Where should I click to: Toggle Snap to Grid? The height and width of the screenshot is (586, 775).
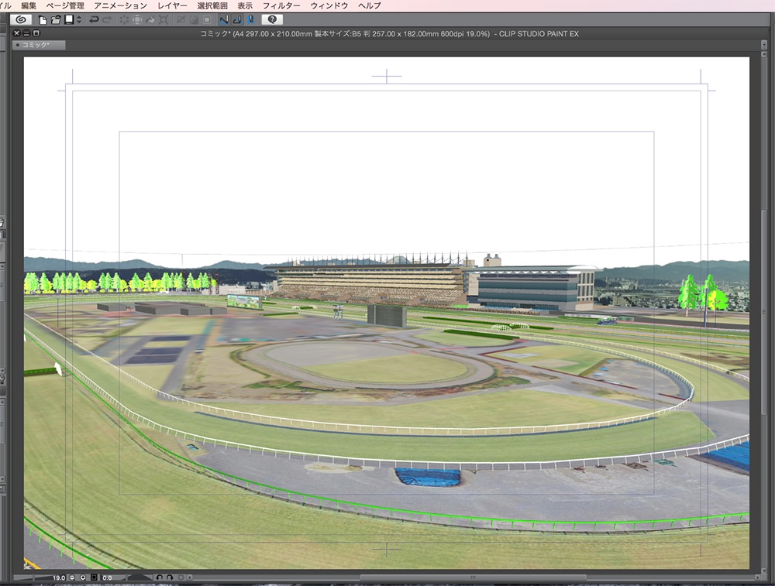(251, 20)
